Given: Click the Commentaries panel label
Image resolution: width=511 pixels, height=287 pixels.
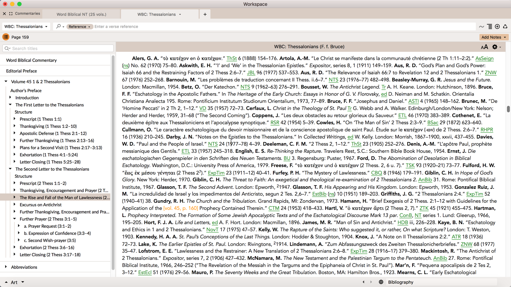Looking at the screenshot, I should coord(28,14).
